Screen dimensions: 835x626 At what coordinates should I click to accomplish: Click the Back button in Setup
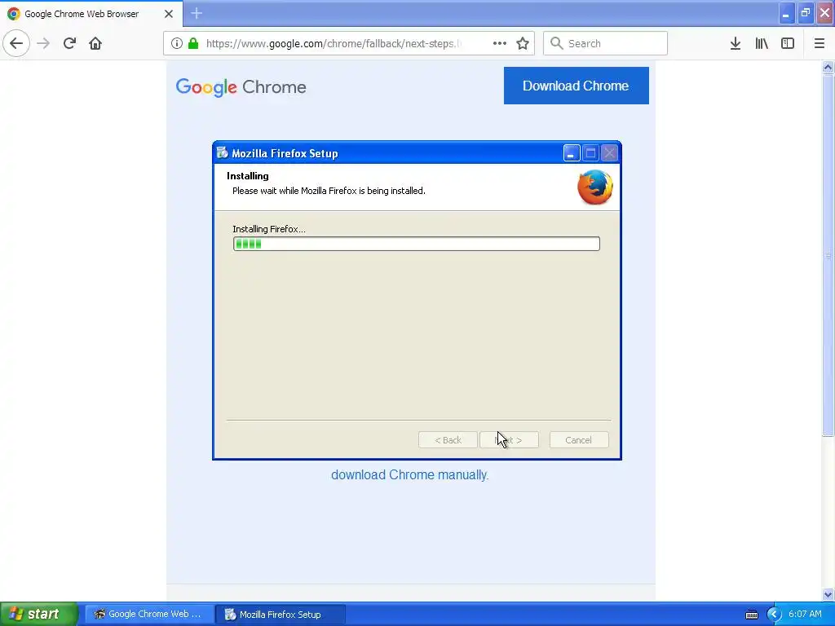(448, 440)
